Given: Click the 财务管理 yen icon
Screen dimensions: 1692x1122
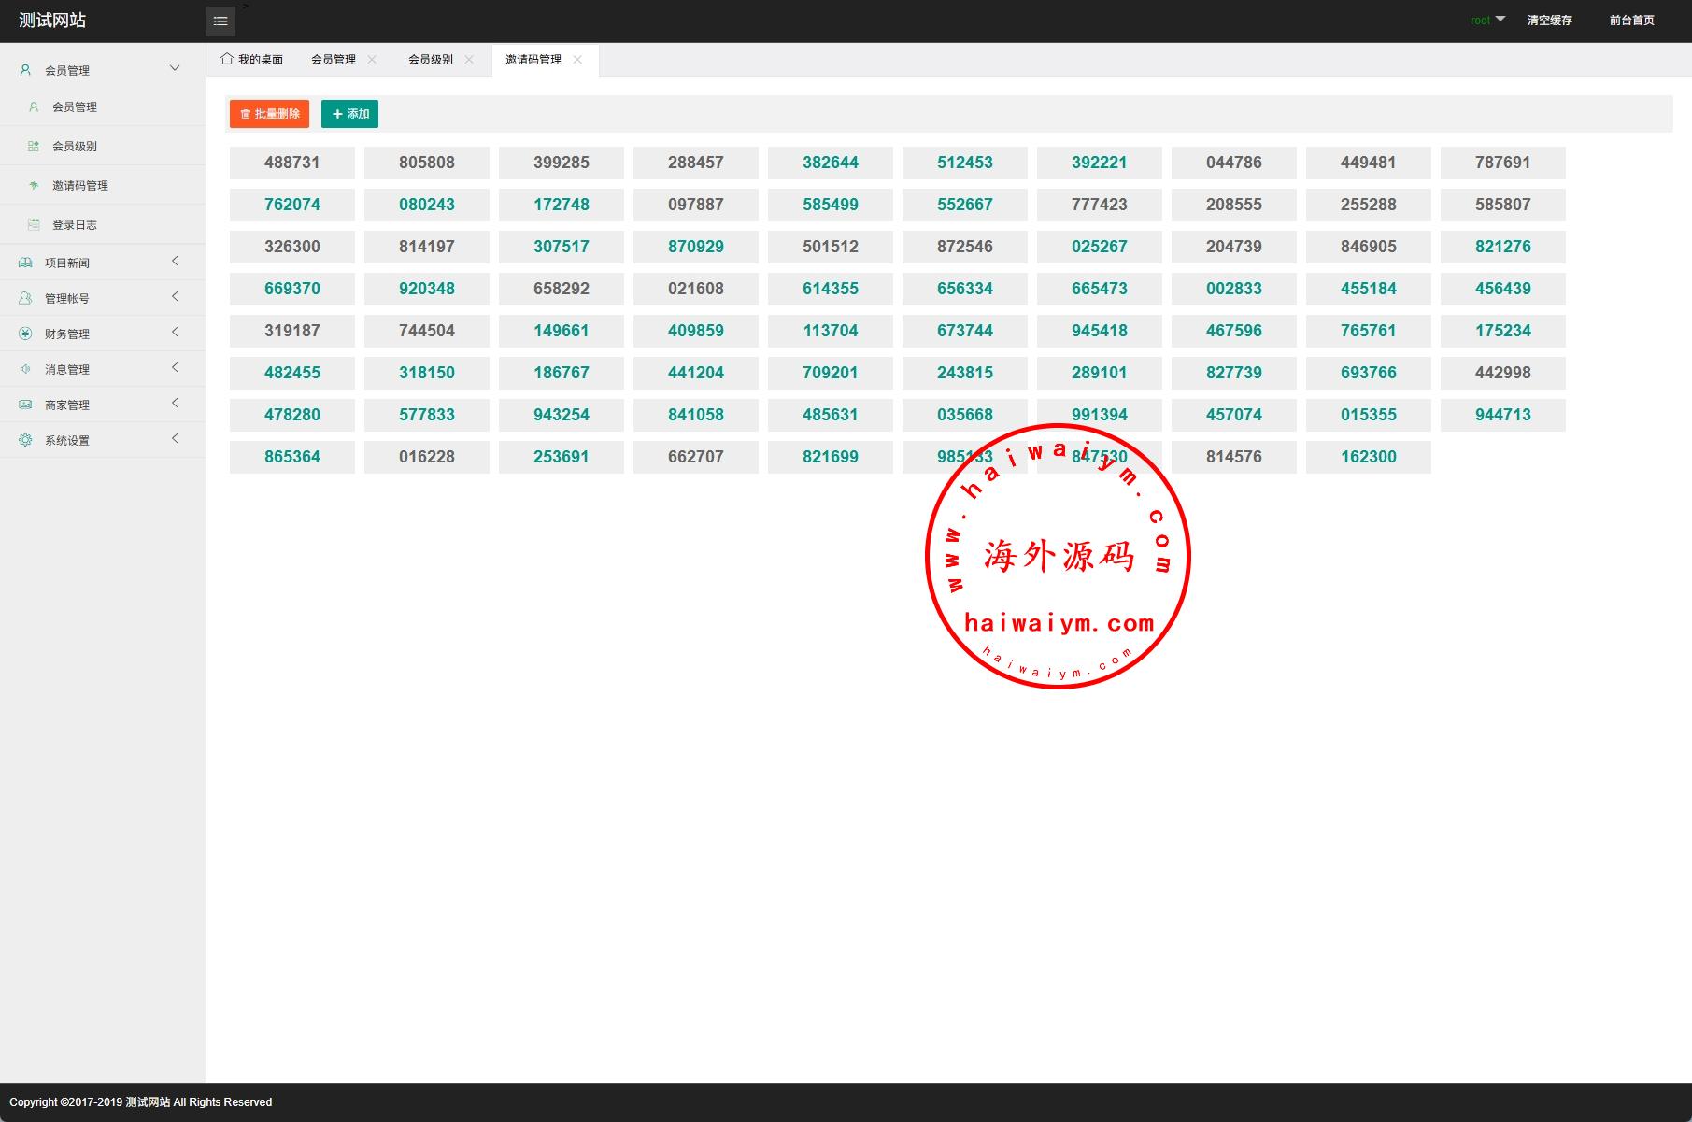Looking at the screenshot, I should (x=25, y=334).
